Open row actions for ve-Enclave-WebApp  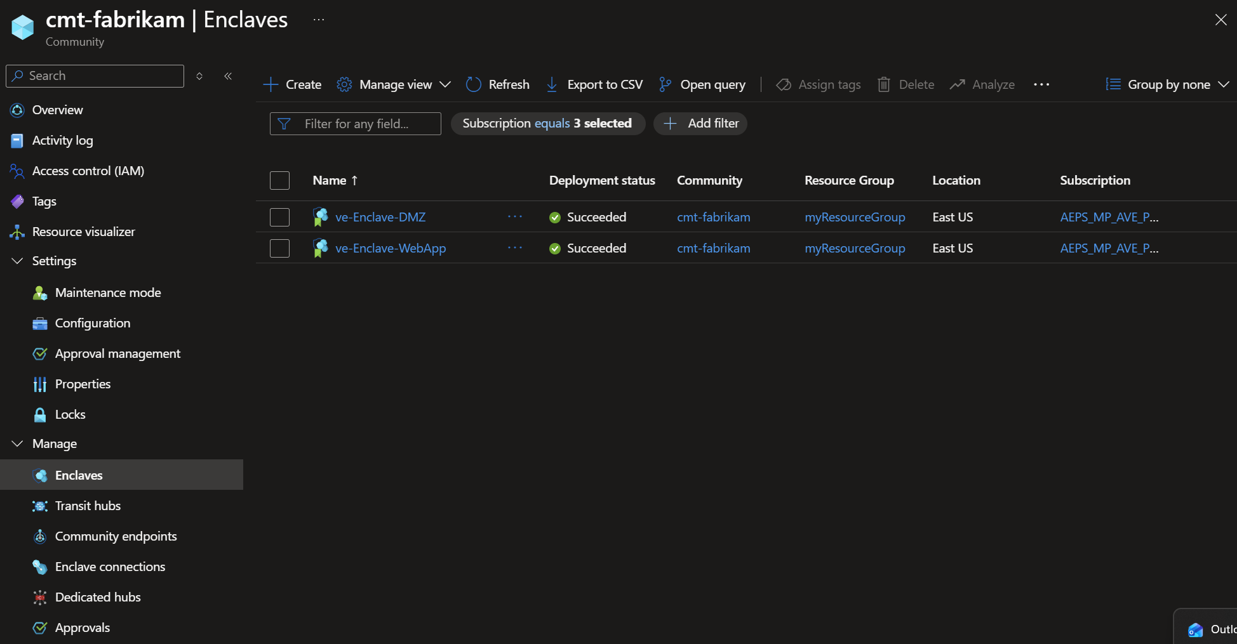515,248
